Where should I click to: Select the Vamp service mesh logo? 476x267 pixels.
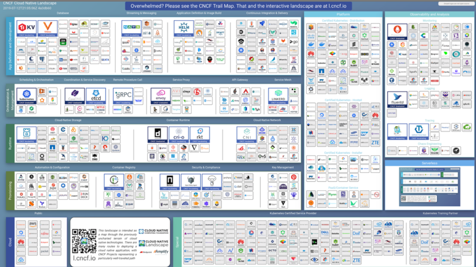(294, 109)
